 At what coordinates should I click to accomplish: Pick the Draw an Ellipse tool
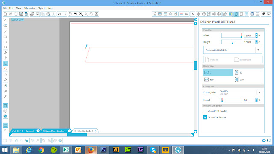tap(6, 47)
